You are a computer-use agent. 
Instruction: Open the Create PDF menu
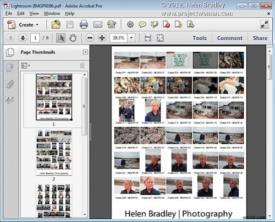pos(23,25)
